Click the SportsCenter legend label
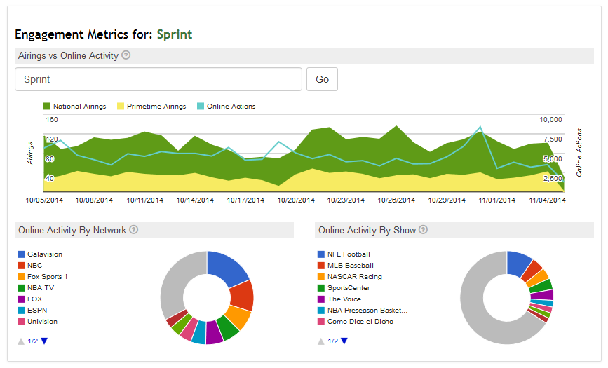608x368 pixels. coord(349,288)
